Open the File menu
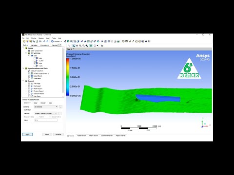234x175 pixels. 23,38
